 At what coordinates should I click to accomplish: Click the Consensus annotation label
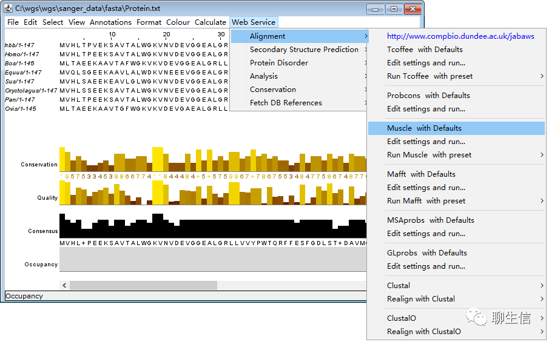[x=42, y=231]
